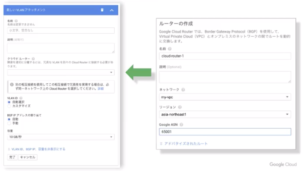Click the VLAN attachment 説明 text area
The width and height of the screenshot is (306, 171).
61,48
